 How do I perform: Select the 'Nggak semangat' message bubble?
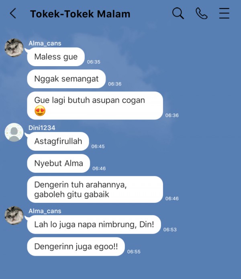coord(66,79)
